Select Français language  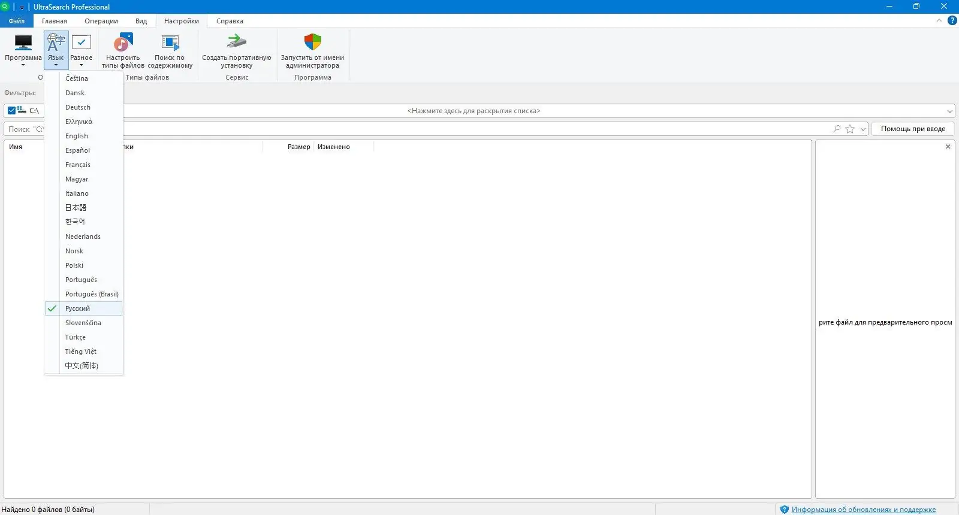[84, 165]
